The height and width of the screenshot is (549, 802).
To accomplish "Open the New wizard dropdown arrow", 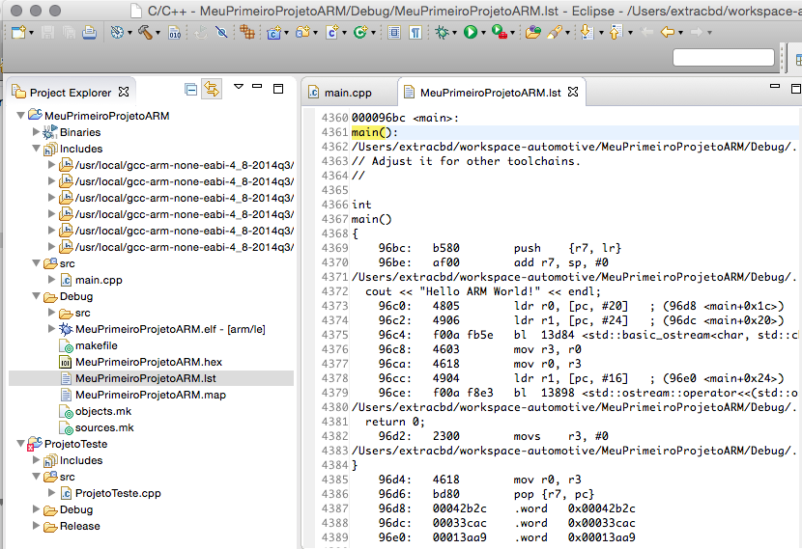I will [31, 33].
